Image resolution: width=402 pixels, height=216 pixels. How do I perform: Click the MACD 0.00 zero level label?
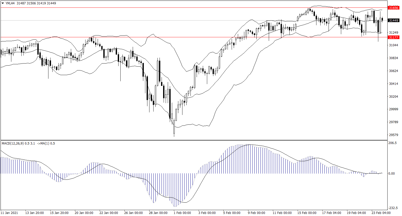392,173
